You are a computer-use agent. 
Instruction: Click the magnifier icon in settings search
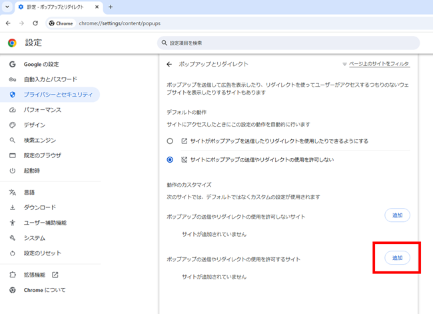pyautogui.click(x=165, y=43)
